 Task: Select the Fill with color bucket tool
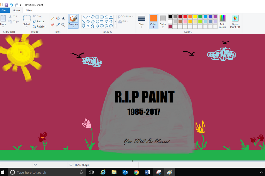58,19
